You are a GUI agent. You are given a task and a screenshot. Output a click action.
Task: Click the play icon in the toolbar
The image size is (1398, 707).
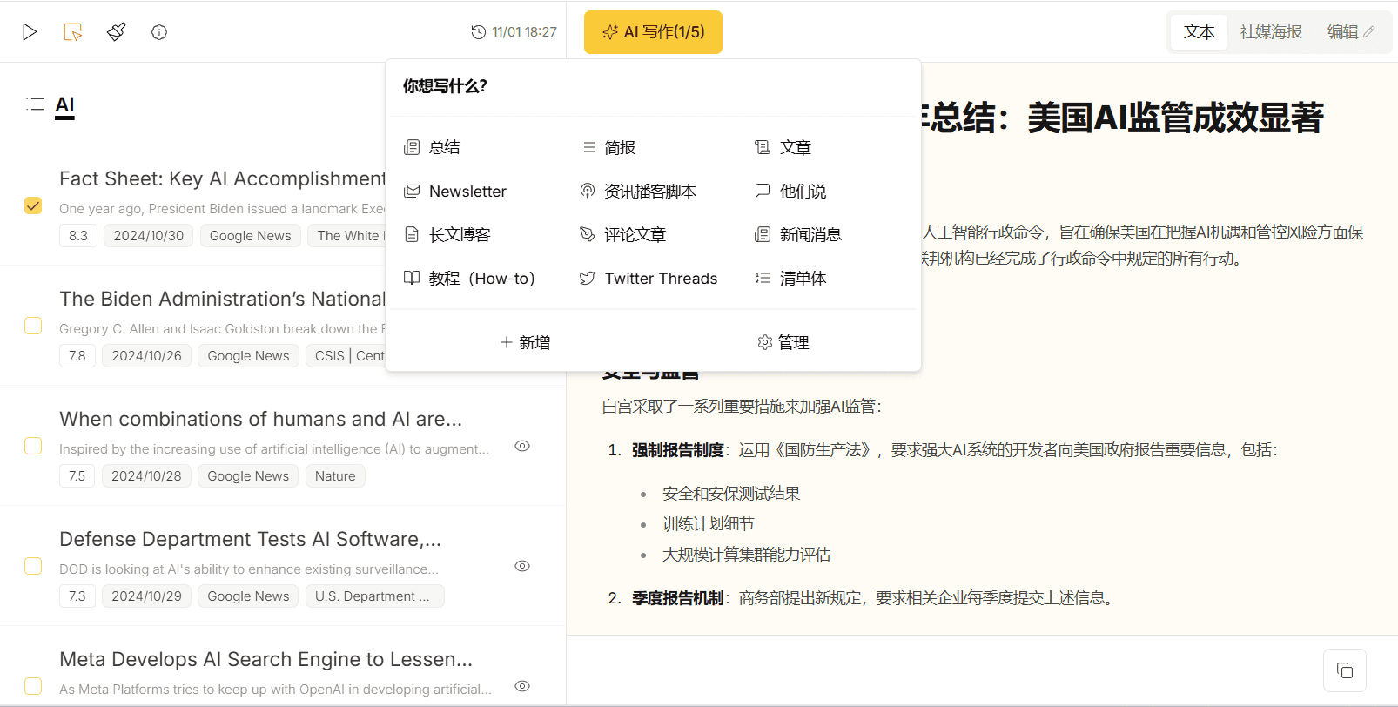click(30, 32)
